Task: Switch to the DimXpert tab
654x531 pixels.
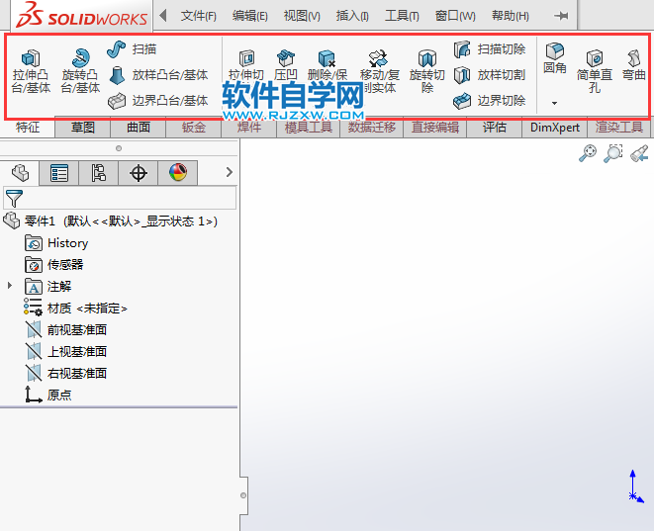Action: [x=555, y=128]
